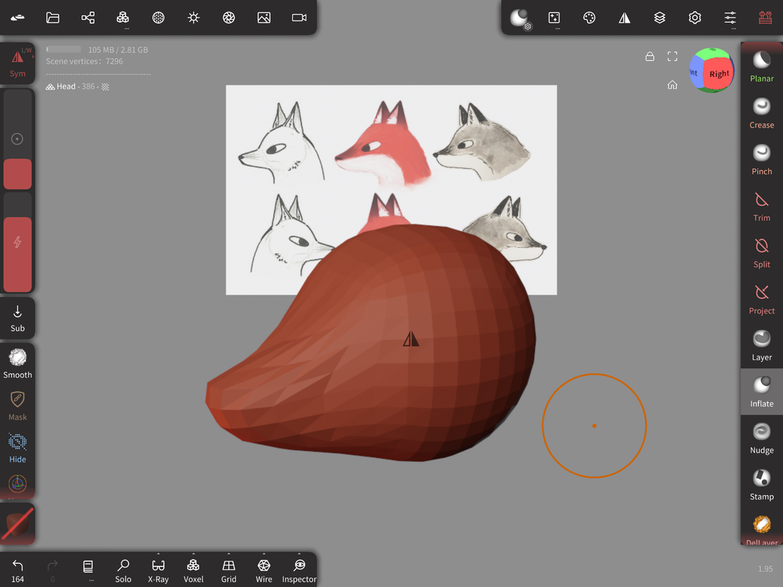Select the Stamp tool
Screen dimensions: 783x587
tap(762, 484)
